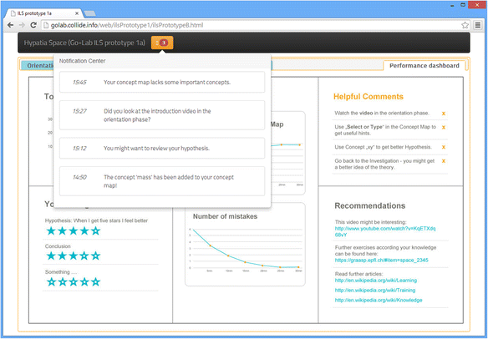Click the browser forward arrow

22,25
